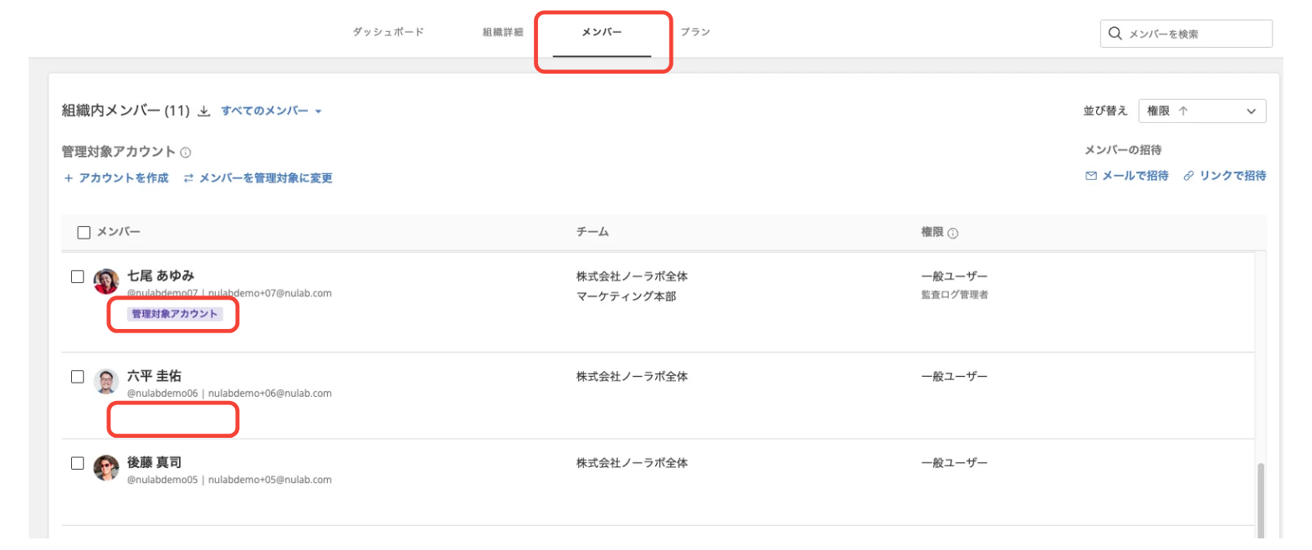Click マーケティング本部 team text

pyautogui.click(x=626, y=296)
